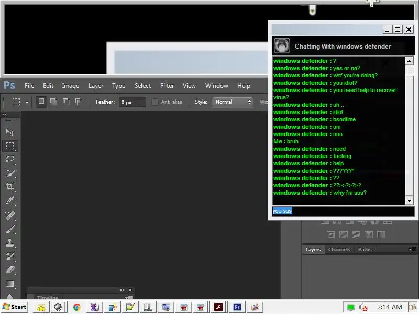Add a Threshold adjustment
Screen dimensions: 419x314
(356, 234)
